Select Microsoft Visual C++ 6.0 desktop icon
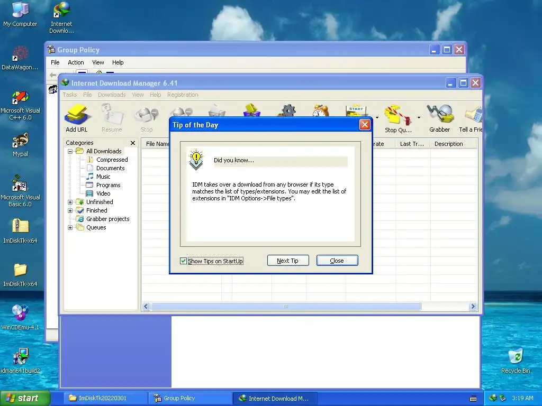The width and height of the screenshot is (542, 406). click(x=20, y=105)
